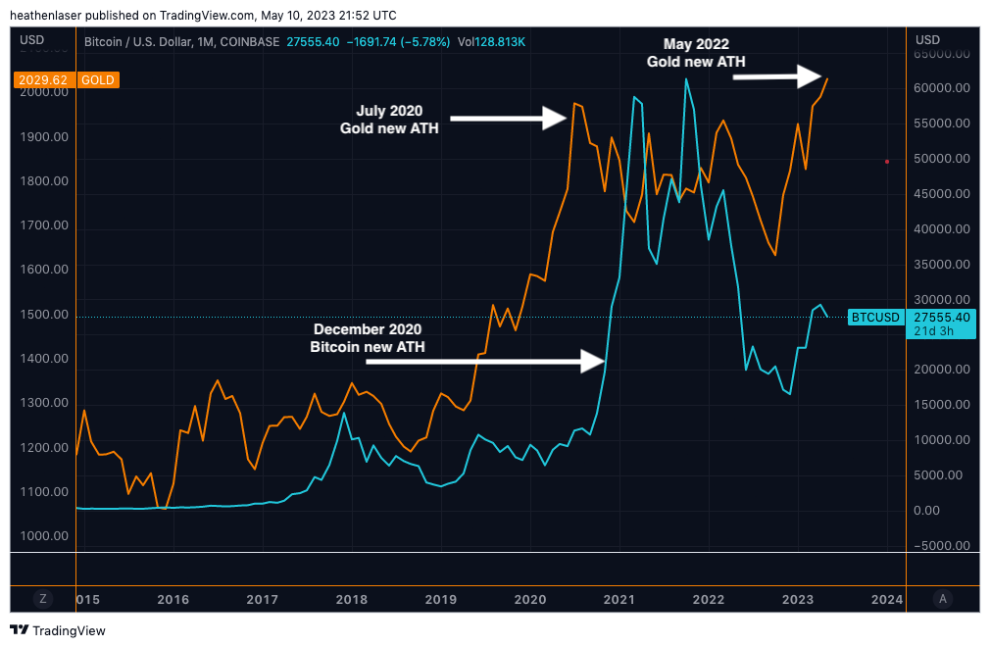
Task: Click the 40000.00 right axis value
Action: pos(942,229)
